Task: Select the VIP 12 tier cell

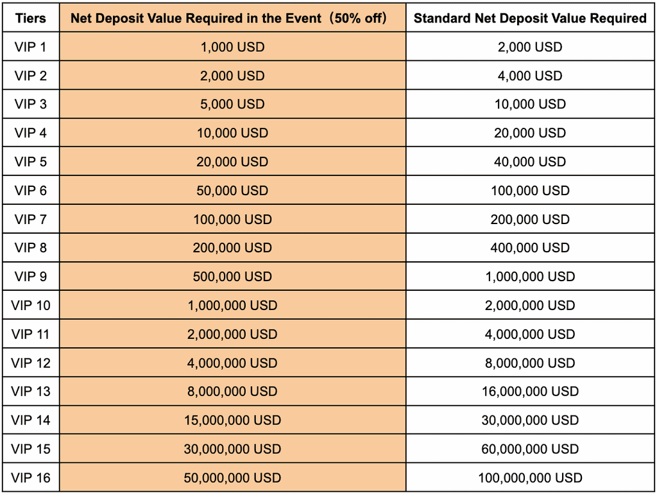Action: click(x=30, y=363)
